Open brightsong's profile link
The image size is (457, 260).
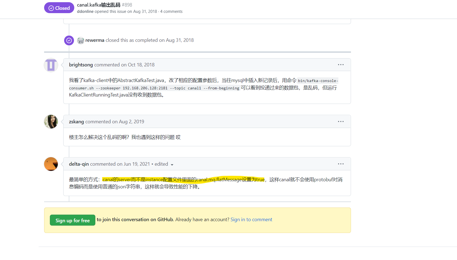(x=81, y=65)
